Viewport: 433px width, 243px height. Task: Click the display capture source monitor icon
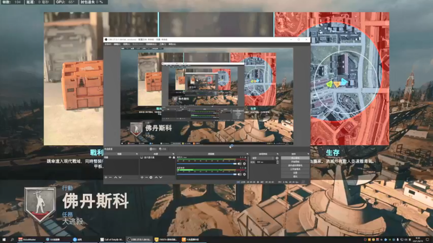pyautogui.click(x=142, y=158)
